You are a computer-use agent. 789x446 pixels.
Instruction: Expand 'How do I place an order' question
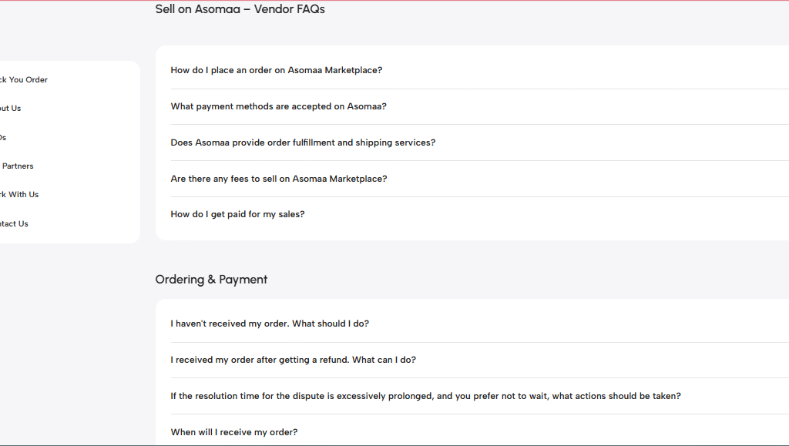click(x=277, y=70)
